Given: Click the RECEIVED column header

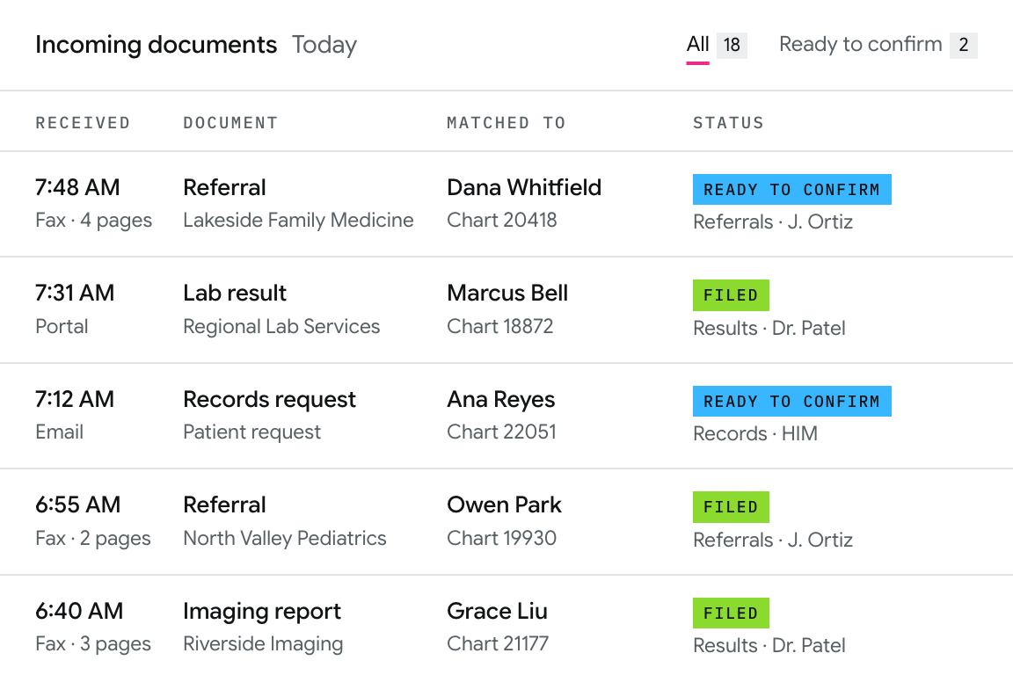Looking at the screenshot, I should click(83, 123).
